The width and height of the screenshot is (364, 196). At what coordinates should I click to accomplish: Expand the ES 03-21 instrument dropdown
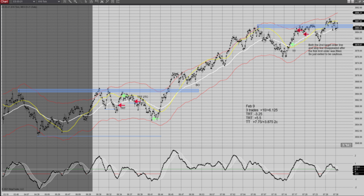click(34, 2)
